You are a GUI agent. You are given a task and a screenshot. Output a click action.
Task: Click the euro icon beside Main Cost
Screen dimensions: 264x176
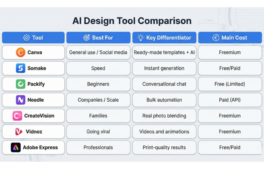tap(216, 38)
